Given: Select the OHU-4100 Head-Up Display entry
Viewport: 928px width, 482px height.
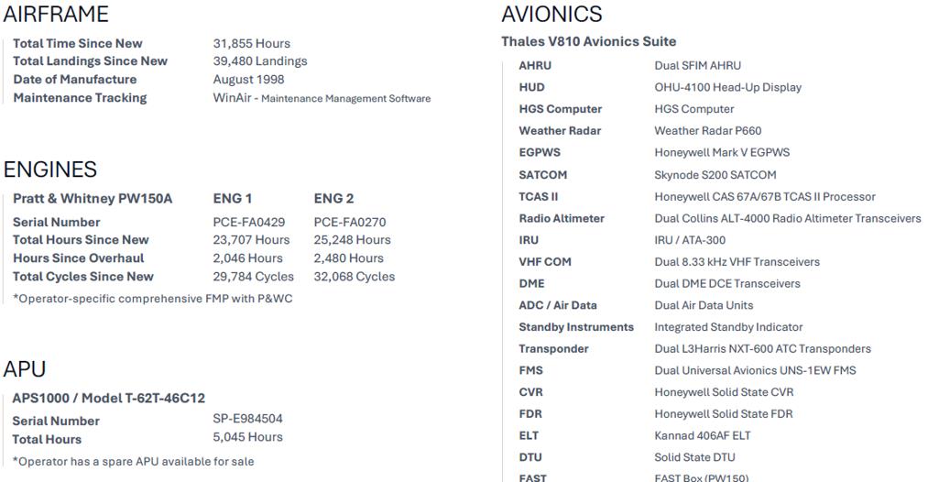Looking at the screenshot, I should tap(727, 88).
